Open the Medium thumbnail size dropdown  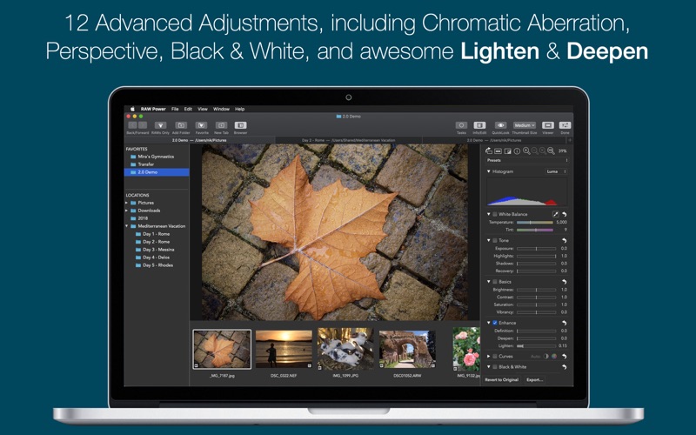coord(524,125)
